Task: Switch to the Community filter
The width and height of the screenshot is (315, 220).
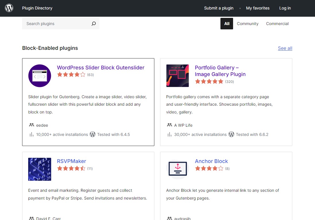Action: click(247, 24)
